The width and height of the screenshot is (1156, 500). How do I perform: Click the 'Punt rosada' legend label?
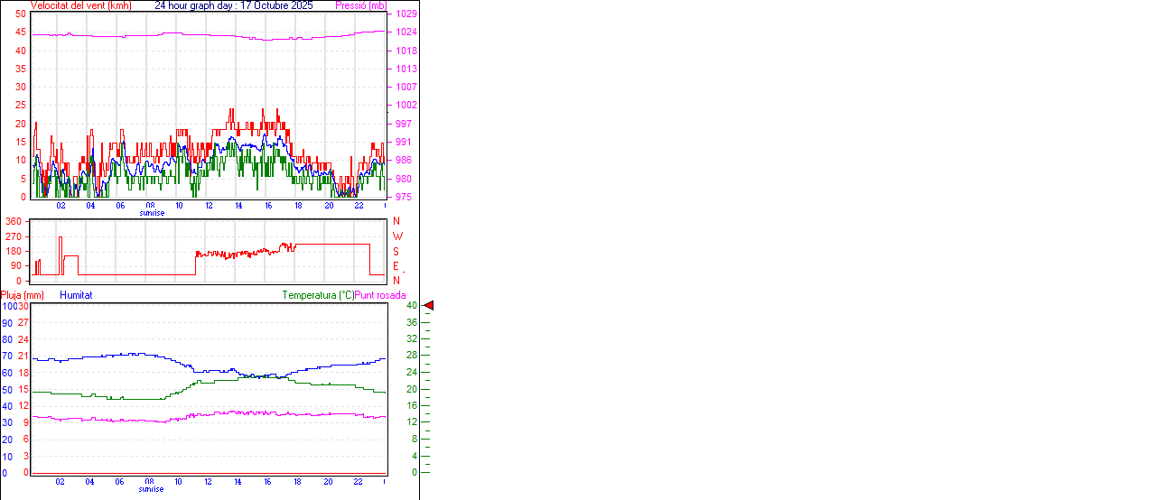click(380, 295)
